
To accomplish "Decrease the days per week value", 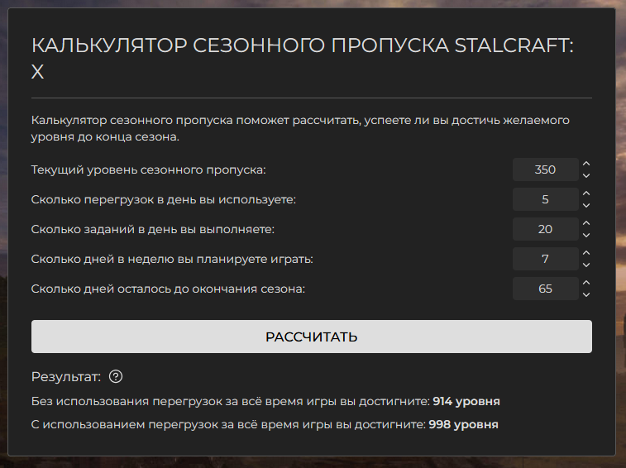I will [586, 265].
